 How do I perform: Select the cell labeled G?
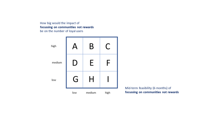[x=75, y=80]
